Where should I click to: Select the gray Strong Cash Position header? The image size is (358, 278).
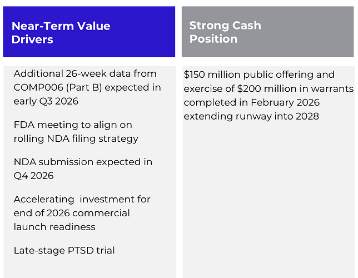point(267,32)
